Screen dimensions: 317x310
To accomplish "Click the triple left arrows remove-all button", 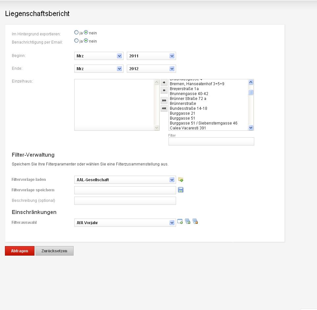I will point(164,108).
